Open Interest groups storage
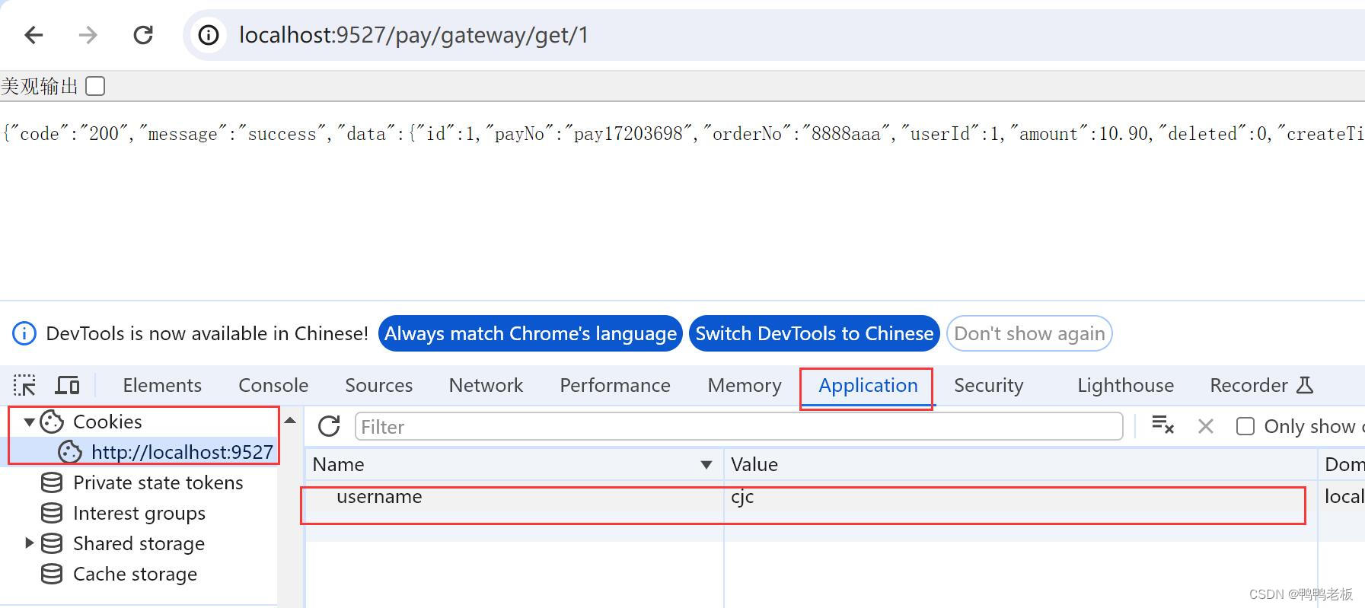 (139, 513)
